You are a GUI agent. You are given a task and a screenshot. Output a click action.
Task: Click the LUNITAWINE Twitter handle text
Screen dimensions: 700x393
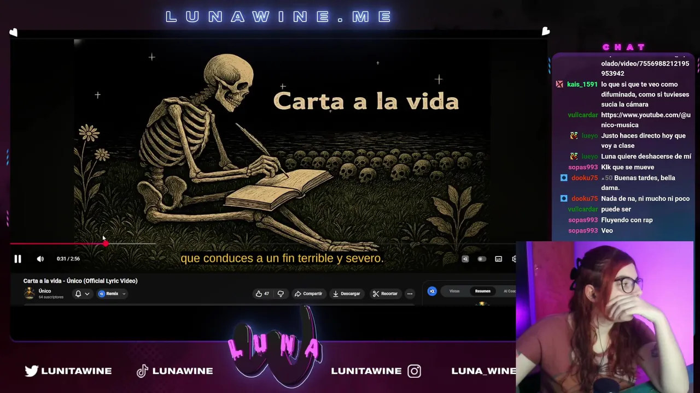(x=77, y=371)
